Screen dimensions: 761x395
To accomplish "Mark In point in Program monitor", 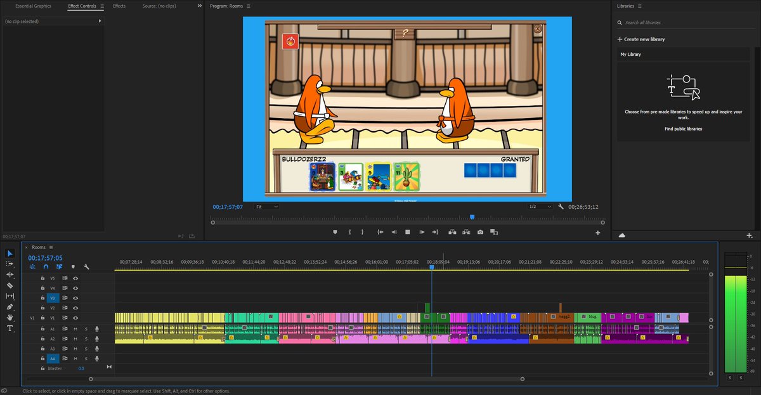I will tap(349, 232).
